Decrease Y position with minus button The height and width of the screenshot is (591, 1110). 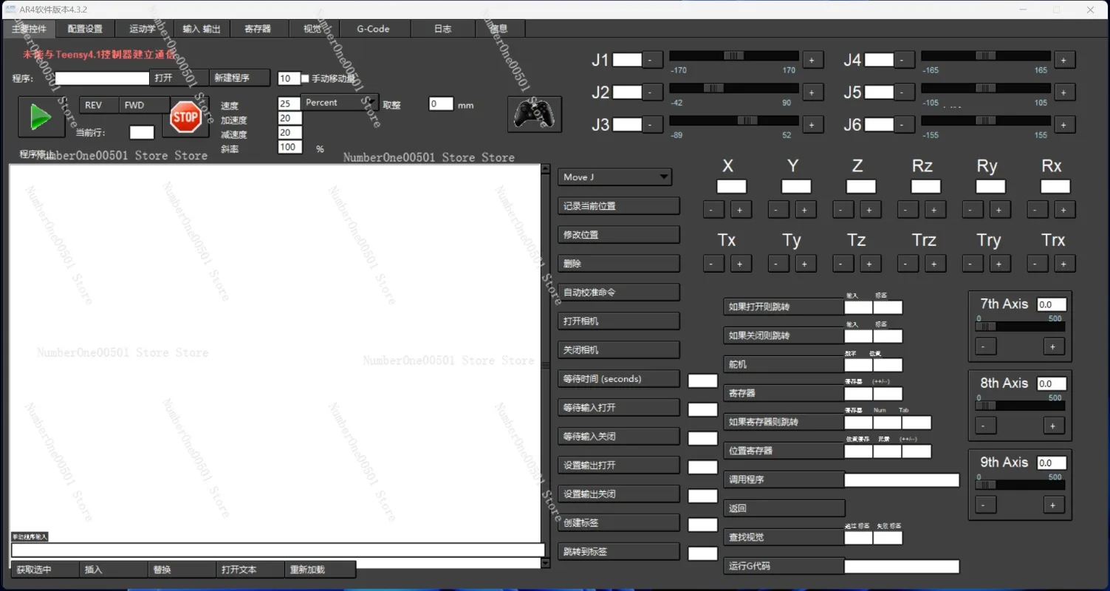778,210
